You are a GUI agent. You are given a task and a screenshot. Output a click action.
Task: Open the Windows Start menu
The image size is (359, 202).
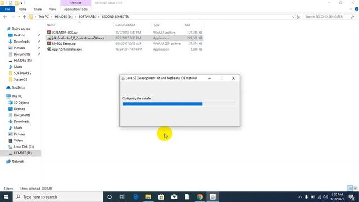click(x=6, y=197)
